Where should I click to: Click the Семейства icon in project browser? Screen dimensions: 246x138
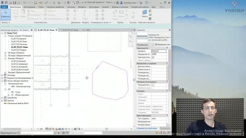coord(5,98)
